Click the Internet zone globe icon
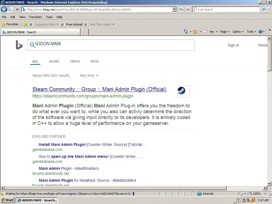Viewport: 272px width, 204px height. tap(199, 194)
